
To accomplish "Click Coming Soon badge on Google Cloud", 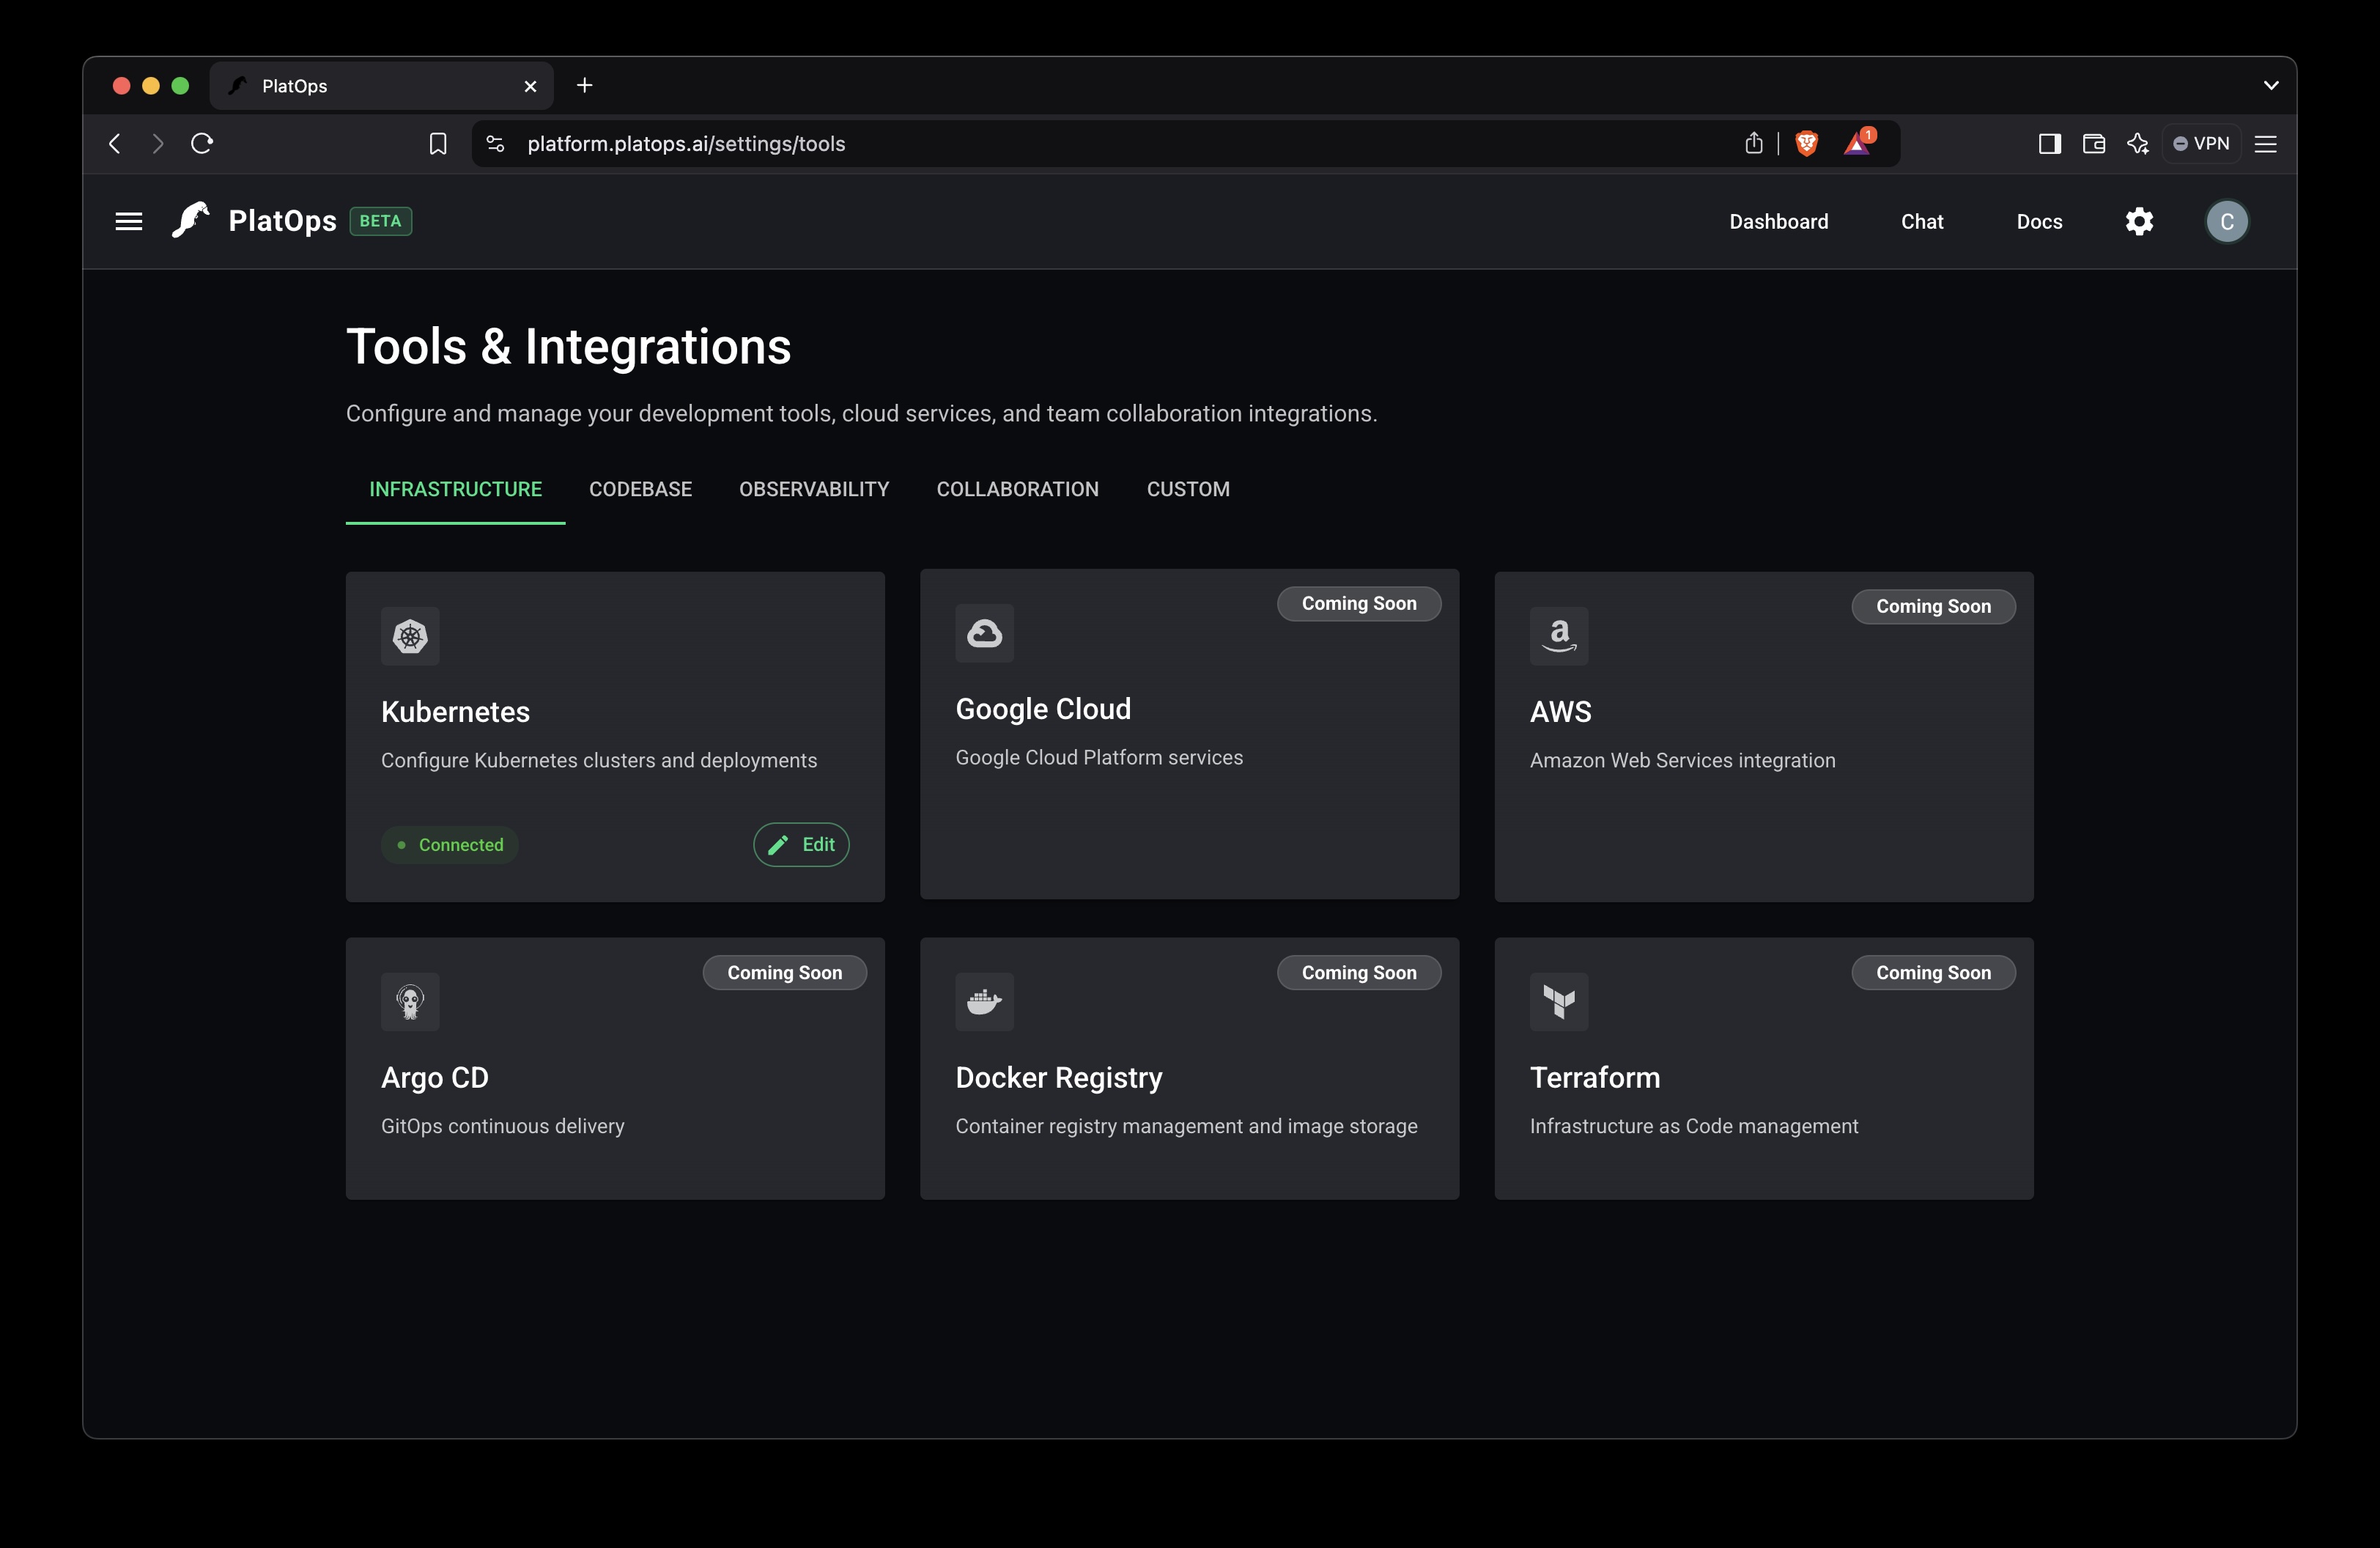I will click(x=1359, y=603).
